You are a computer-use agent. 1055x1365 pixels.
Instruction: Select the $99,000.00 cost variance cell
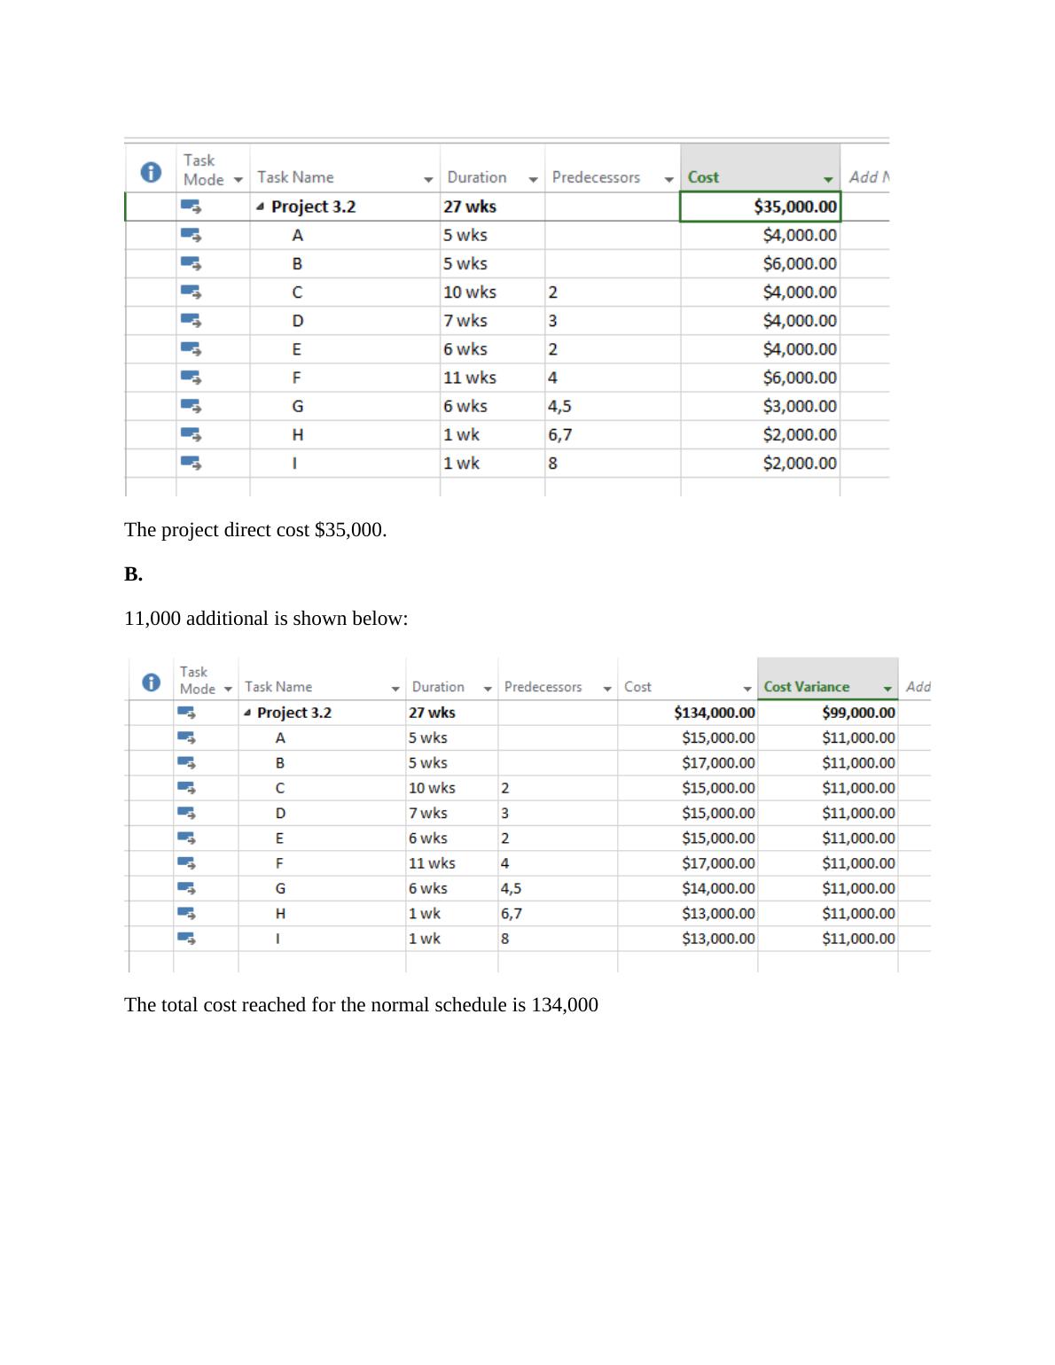click(828, 713)
